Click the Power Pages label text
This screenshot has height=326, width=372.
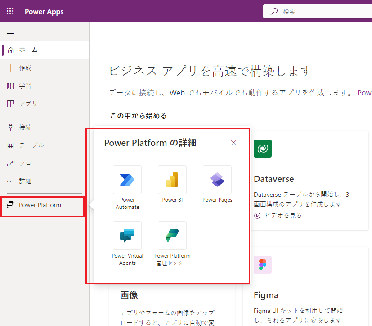tap(217, 200)
